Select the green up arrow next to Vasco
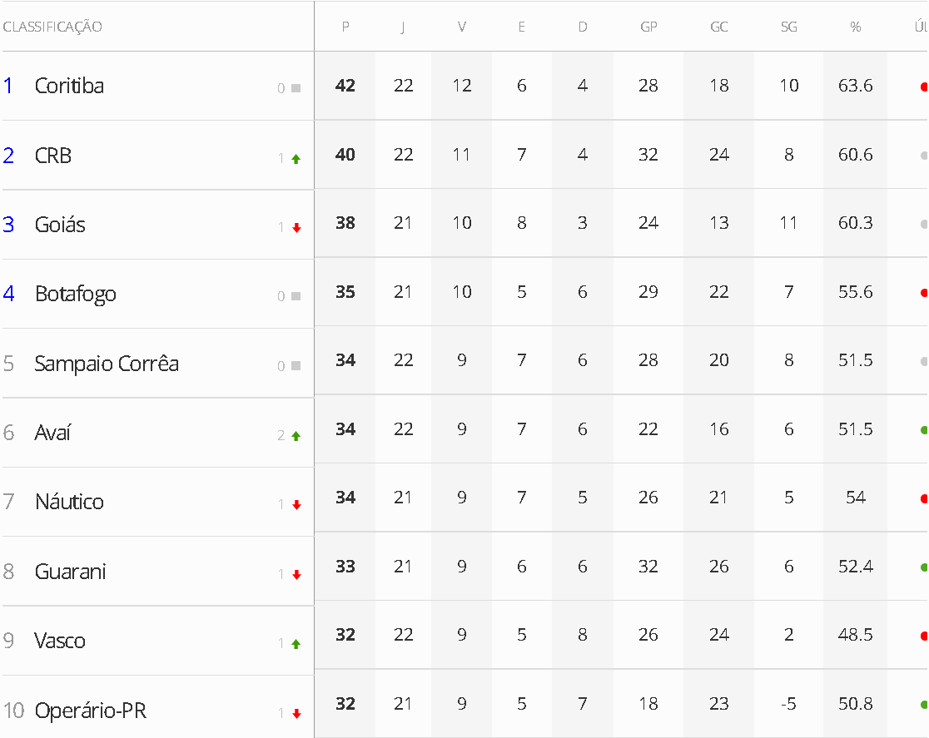The image size is (929, 738). pos(296,644)
